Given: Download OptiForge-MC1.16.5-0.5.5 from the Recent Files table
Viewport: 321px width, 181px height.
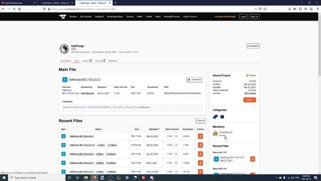Looking at the screenshot, I should click(x=201, y=136).
